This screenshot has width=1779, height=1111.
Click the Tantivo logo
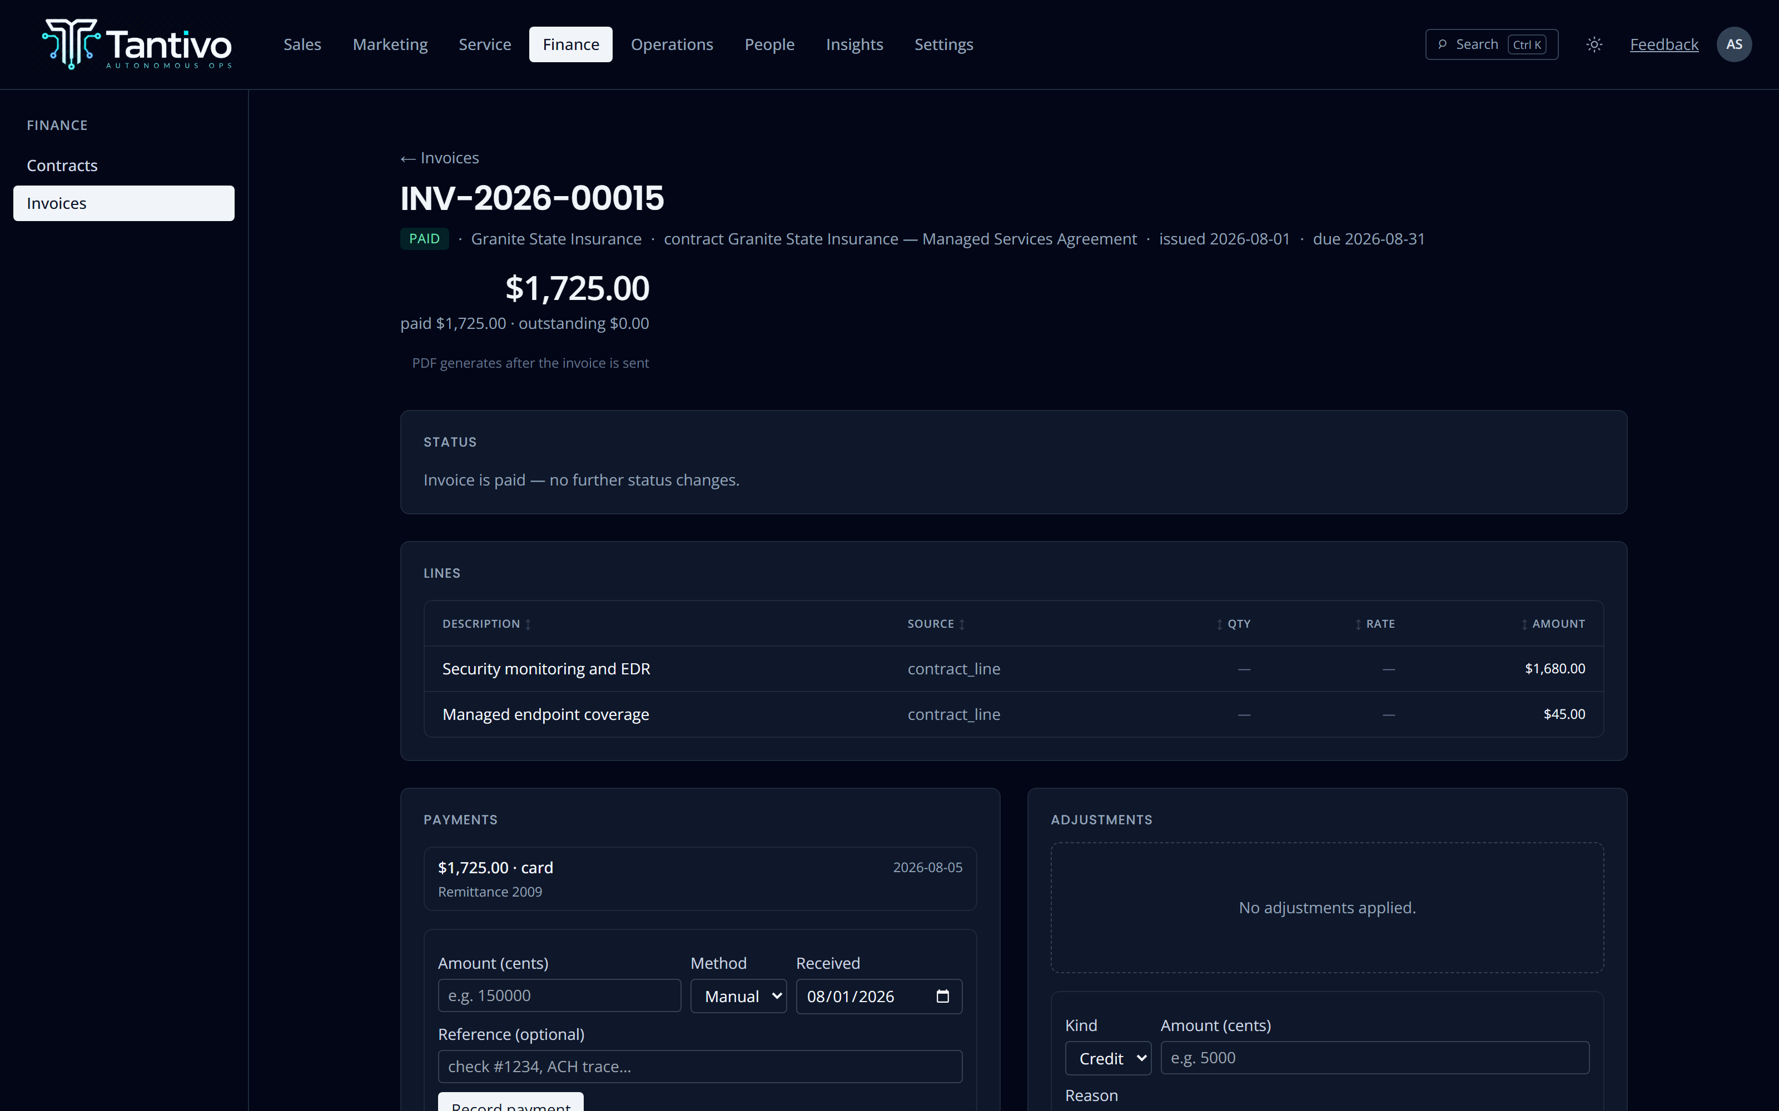[x=137, y=44]
